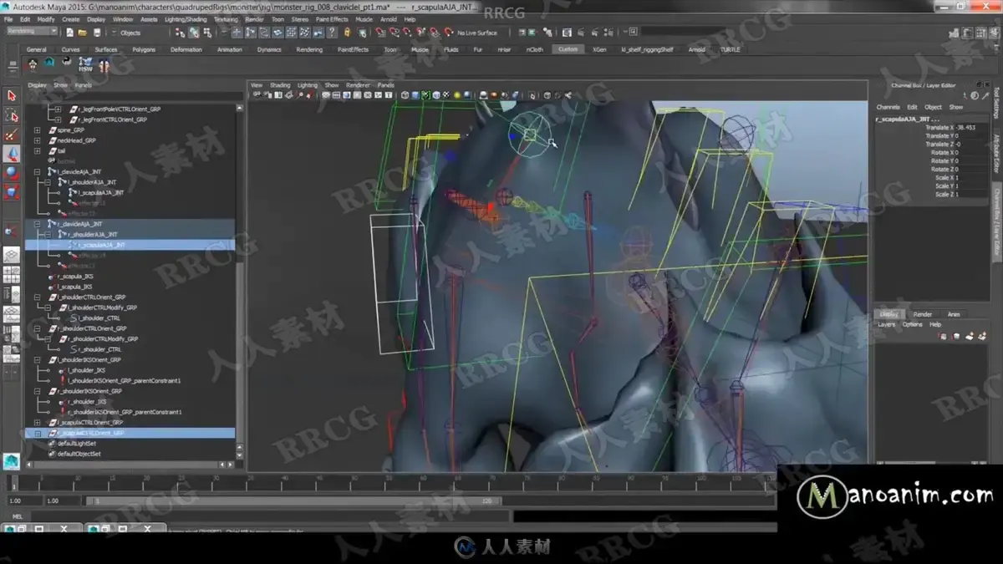
Task: Switch to the Polygons shelf tab
Action: pos(144,49)
